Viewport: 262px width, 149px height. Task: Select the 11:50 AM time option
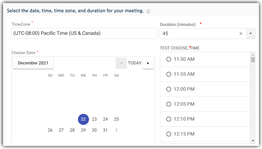tap(168, 59)
